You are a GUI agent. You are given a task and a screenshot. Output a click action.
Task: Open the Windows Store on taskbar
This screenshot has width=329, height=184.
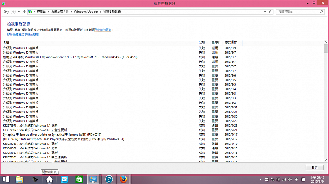coord(79,179)
